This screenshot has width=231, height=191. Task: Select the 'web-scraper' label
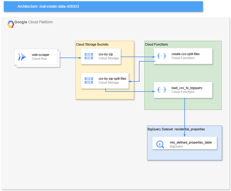[41, 55]
